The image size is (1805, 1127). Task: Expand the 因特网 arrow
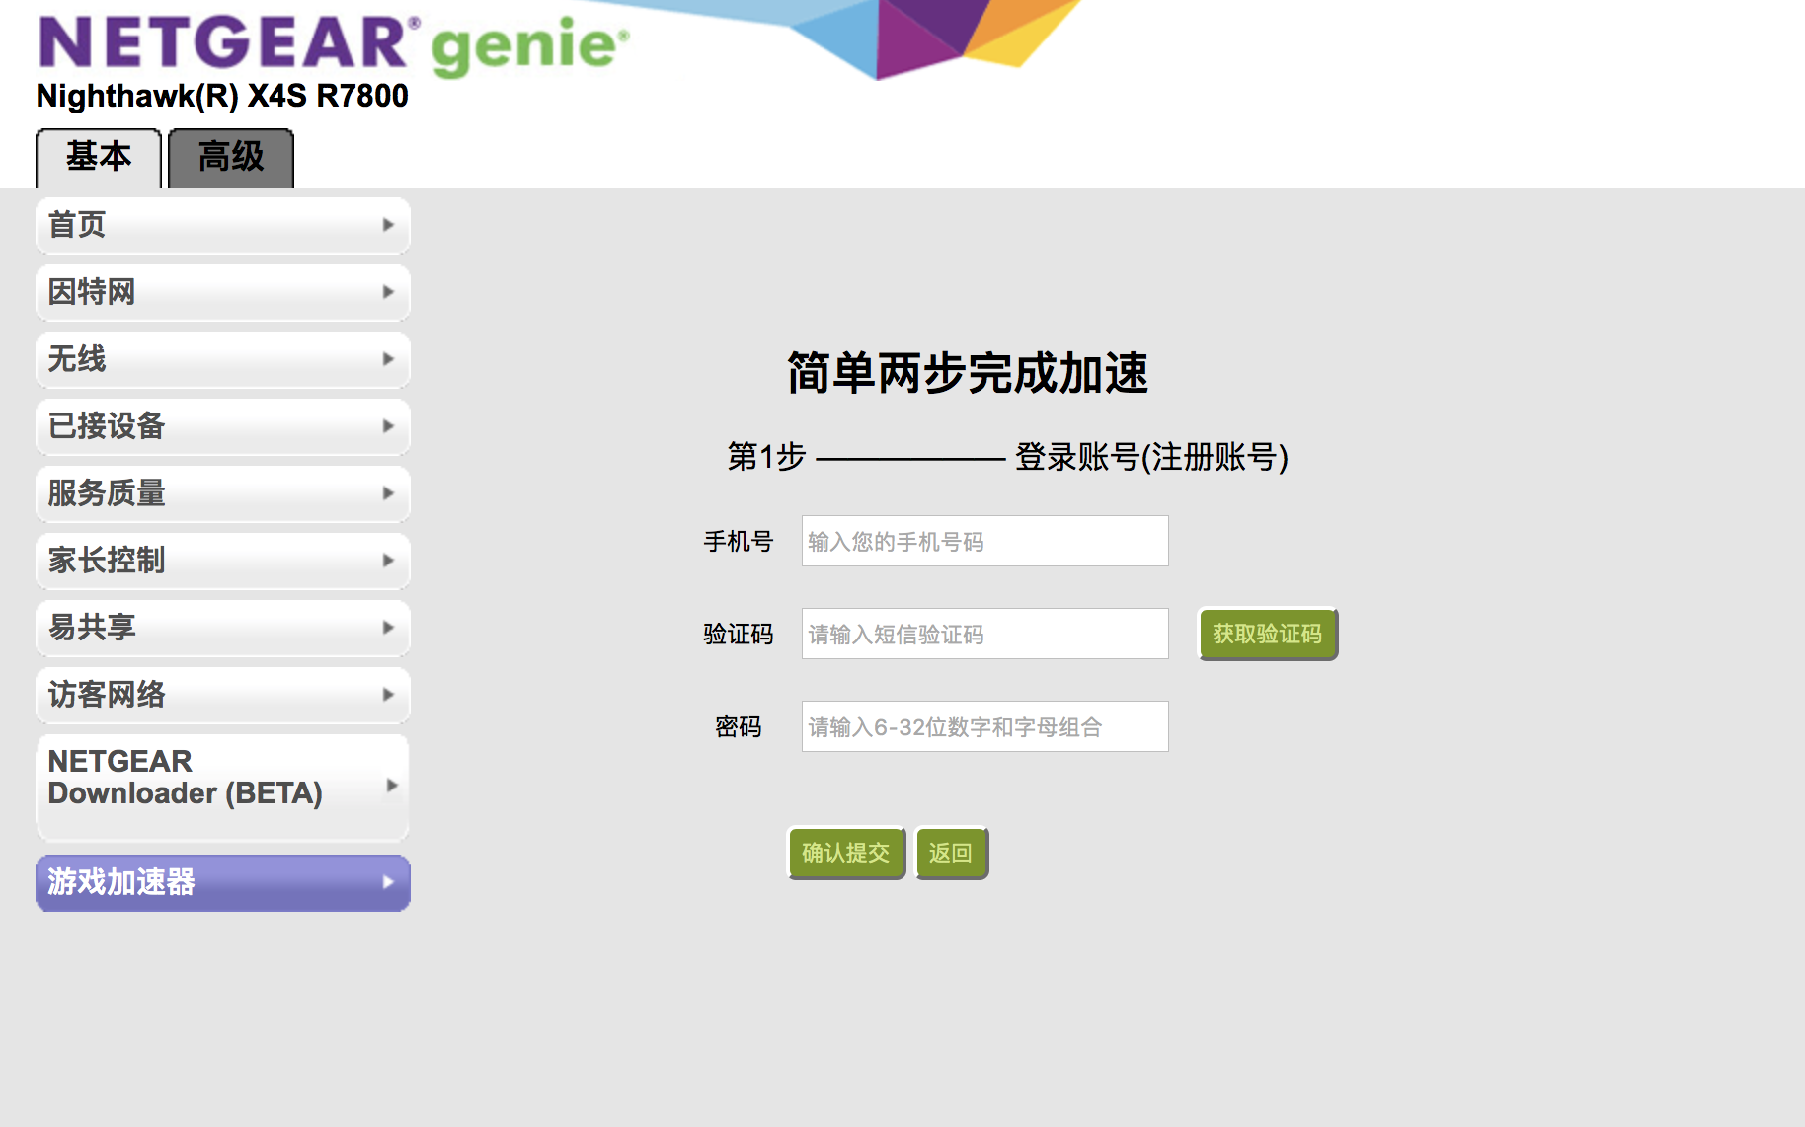tap(388, 292)
